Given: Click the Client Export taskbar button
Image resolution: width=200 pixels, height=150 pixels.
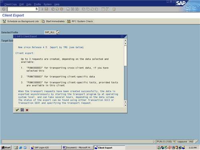Looking at the screenshot, I should [109, 148].
